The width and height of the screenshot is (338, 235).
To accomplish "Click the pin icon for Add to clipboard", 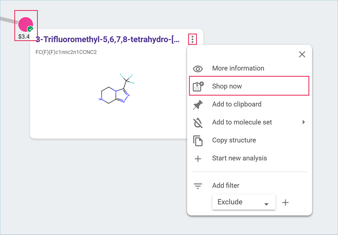I will [x=198, y=105].
